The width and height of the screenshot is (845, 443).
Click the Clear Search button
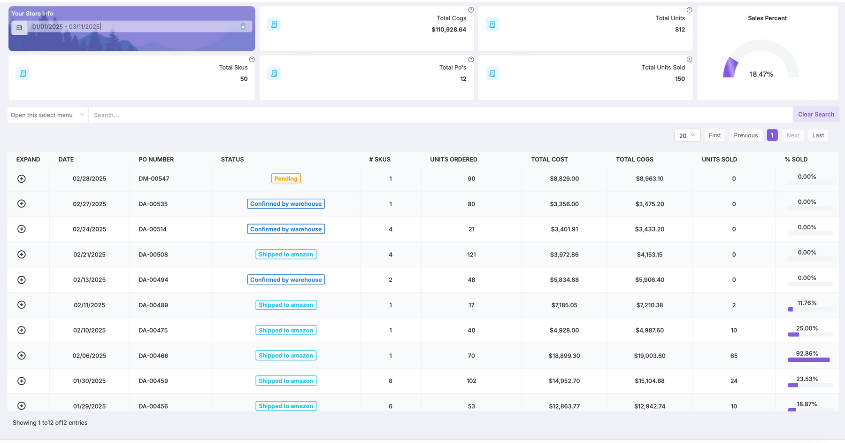coord(815,115)
